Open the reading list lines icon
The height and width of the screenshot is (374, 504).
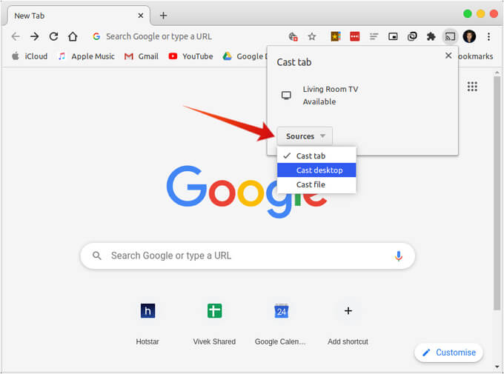(374, 36)
